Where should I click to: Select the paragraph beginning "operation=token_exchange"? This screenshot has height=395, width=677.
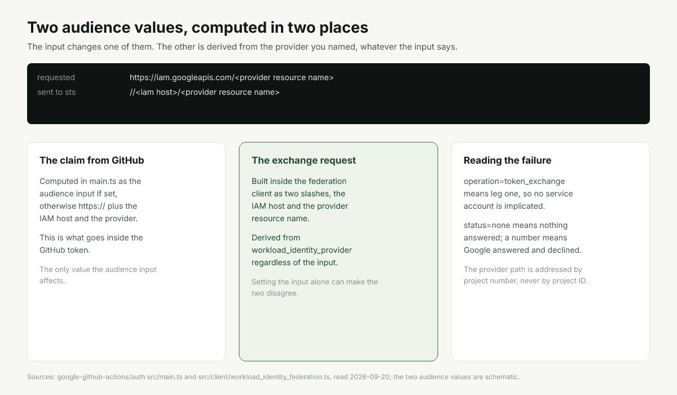coord(518,194)
